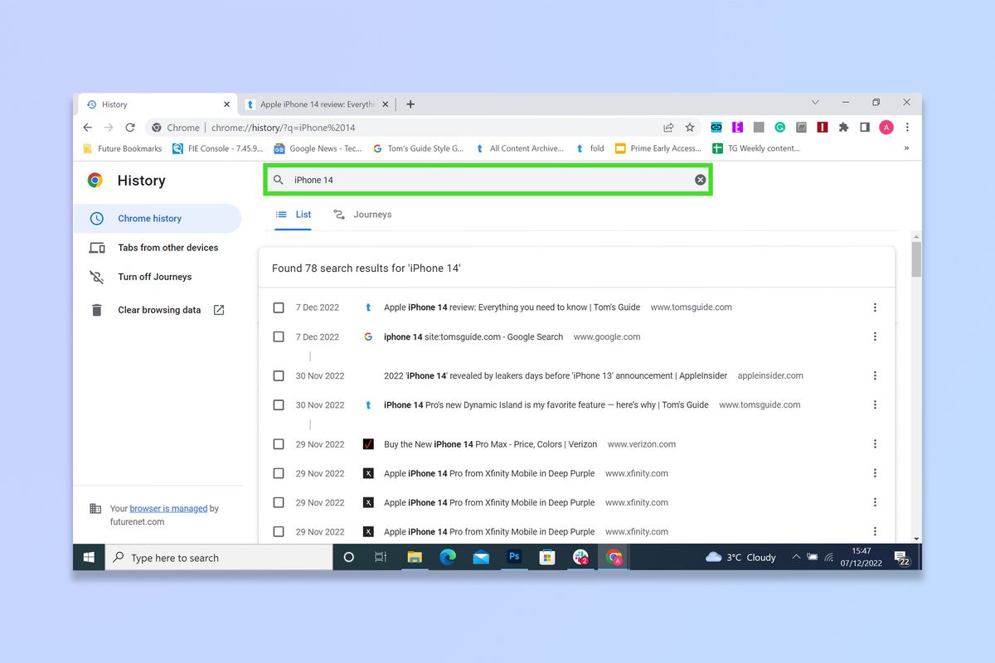Select the checkbox beside the Google Search result
This screenshot has width=995, height=663.
point(279,336)
